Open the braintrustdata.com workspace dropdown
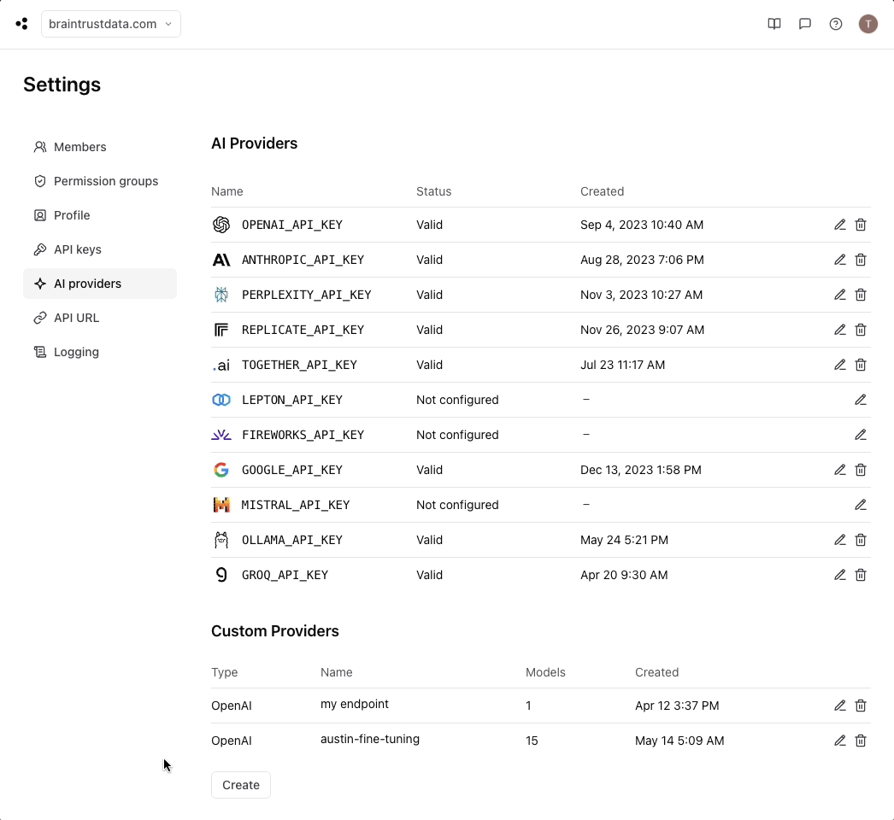The height and width of the screenshot is (820, 894). pyautogui.click(x=110, y=24)
